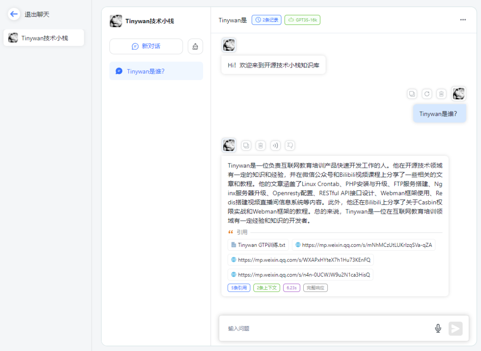
Task: Clear chat history with the brush icon
Action: [195, 46]
